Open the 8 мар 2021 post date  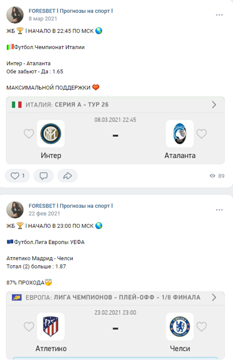click(x=43, y=19)
